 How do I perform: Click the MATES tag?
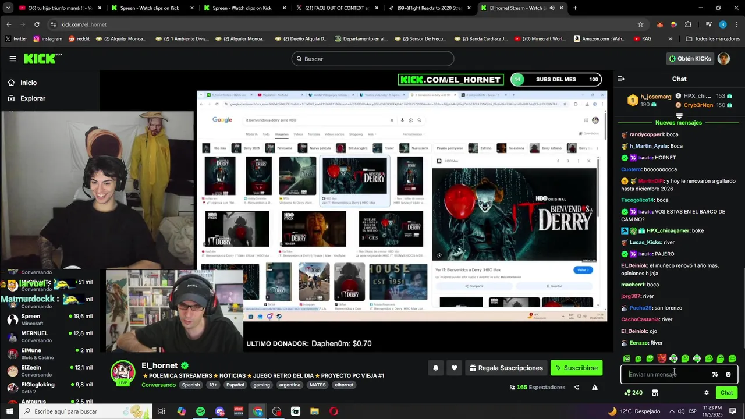318,385
